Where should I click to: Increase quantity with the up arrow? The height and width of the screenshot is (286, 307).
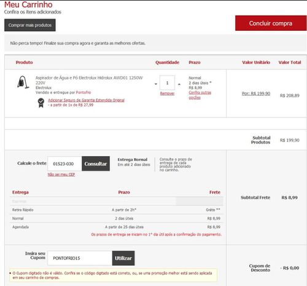pyautogui.click(x=179, y=84)
